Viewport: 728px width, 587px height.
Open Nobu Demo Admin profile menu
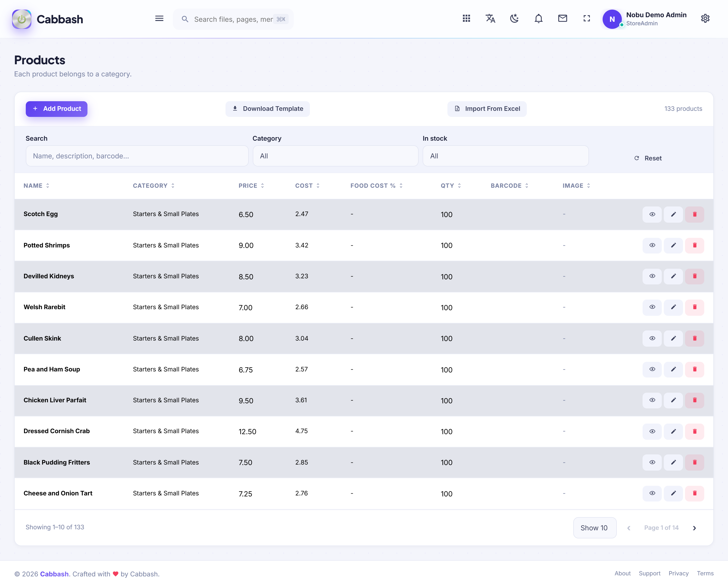coord(645,19)
